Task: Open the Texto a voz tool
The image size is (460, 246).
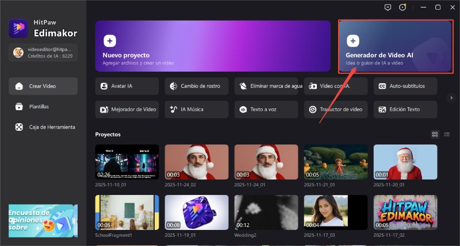Action: pyautogui.click(x=266, y=110)
